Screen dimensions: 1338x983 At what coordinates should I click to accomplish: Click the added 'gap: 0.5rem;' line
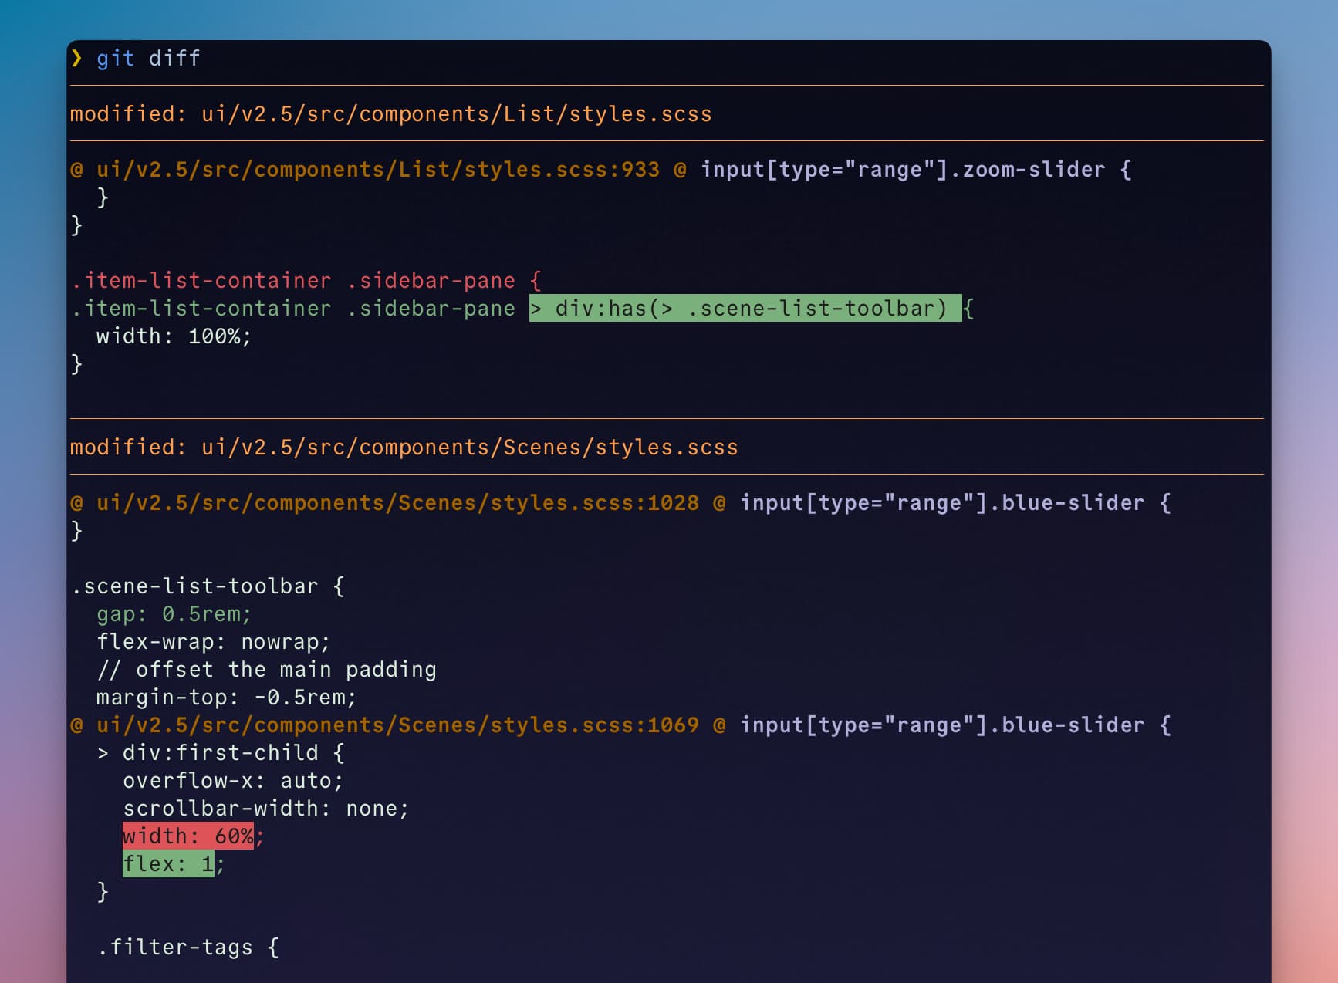point(174,614)
